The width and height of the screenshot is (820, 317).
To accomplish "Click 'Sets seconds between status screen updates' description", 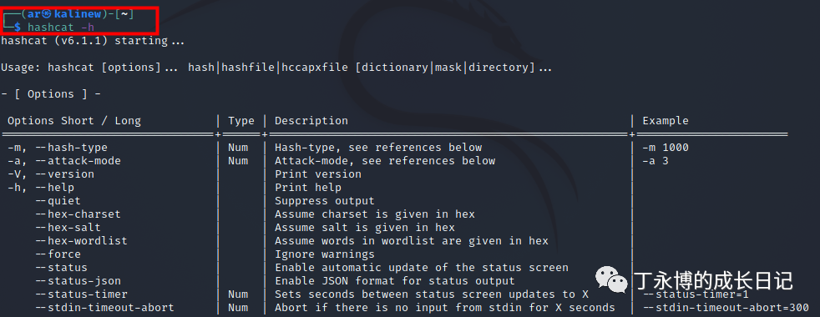I will point(432,294).
